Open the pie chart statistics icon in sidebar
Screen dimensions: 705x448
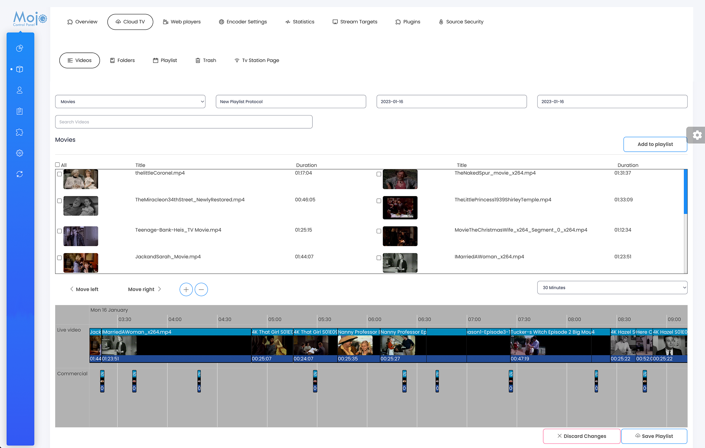coord(20,48)
